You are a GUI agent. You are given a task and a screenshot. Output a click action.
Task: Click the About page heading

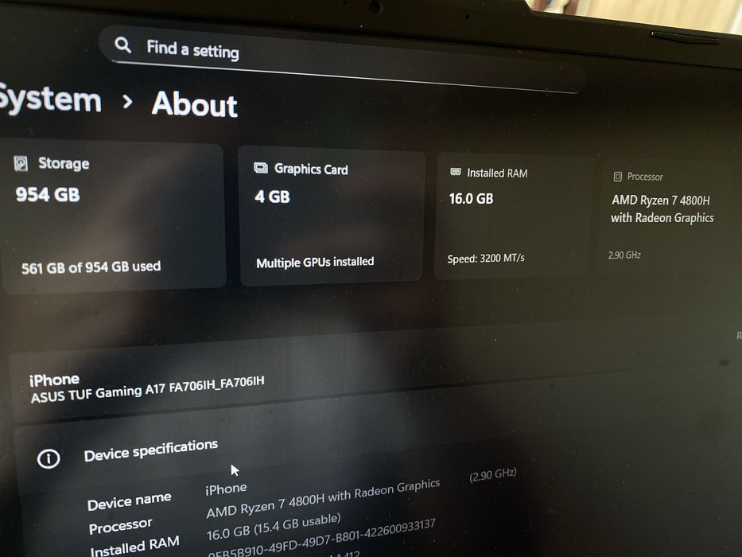[x=195, y=103]
